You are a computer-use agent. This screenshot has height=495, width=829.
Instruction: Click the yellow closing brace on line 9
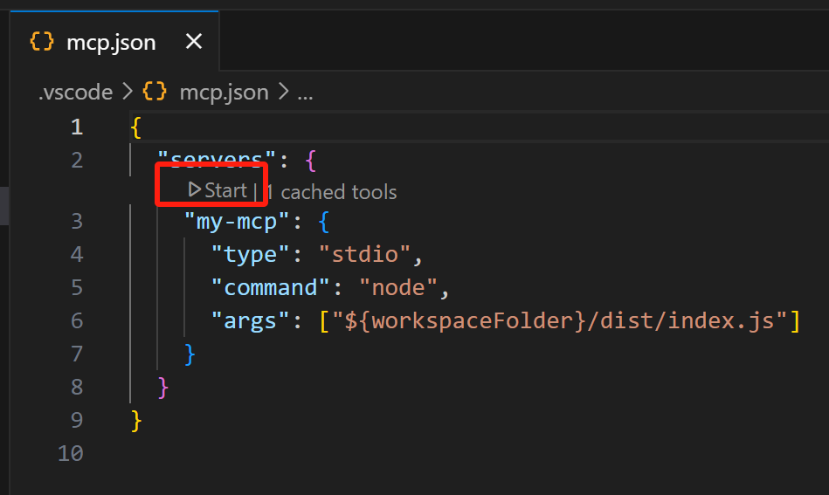click(135, 420)
